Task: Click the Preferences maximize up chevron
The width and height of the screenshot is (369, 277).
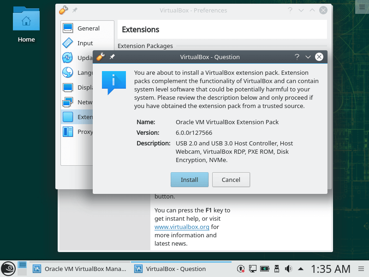Action: coord(312,10)
